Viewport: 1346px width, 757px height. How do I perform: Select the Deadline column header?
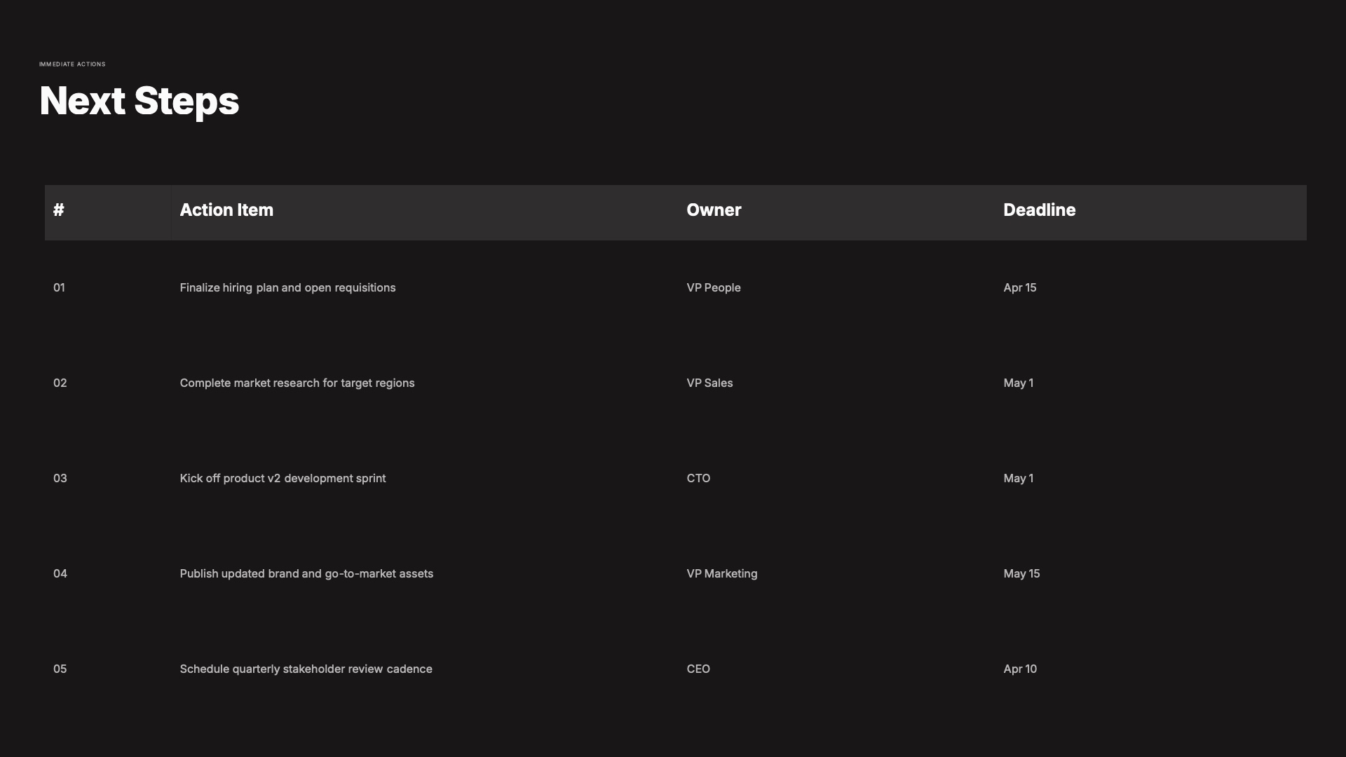click(x=1039, y=210)
